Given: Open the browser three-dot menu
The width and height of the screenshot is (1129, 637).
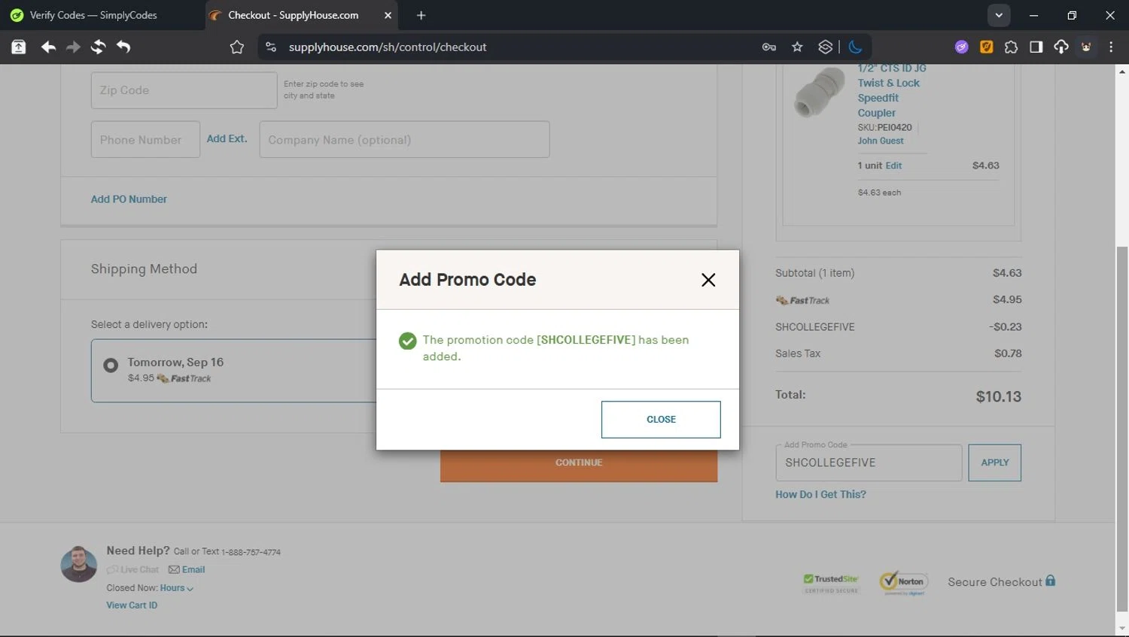Looking at the screenshot, I should (1111, 47).
